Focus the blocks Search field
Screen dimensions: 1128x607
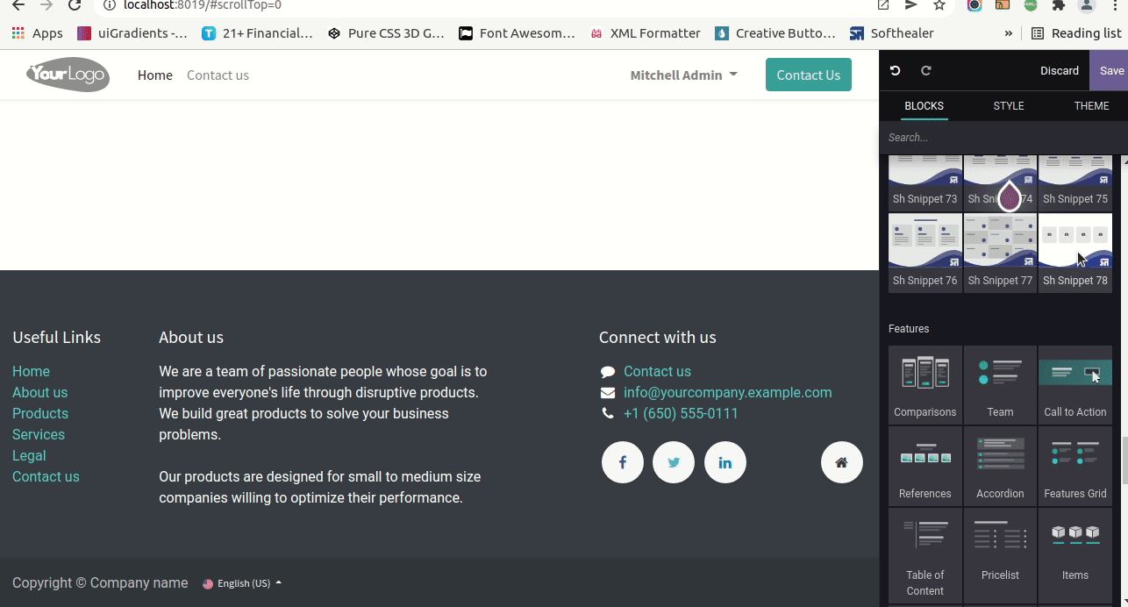coord(1003,138)
